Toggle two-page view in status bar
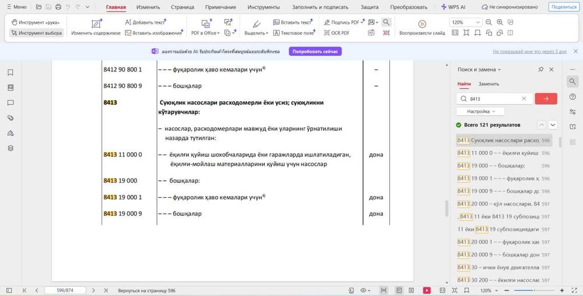This screenshot has height=296, width=583. 411,290
